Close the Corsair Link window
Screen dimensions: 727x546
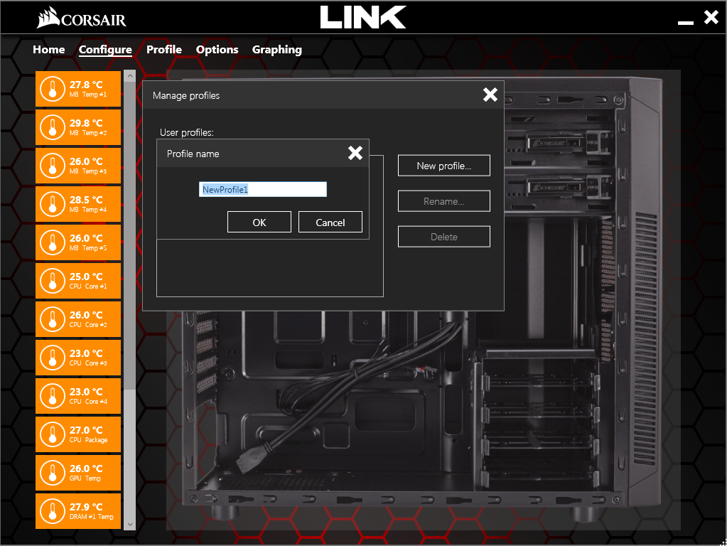tap(711, 18)
